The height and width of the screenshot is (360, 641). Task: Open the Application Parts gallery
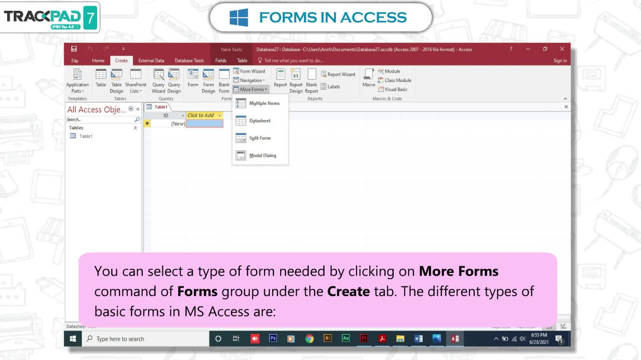coord(77,81)
